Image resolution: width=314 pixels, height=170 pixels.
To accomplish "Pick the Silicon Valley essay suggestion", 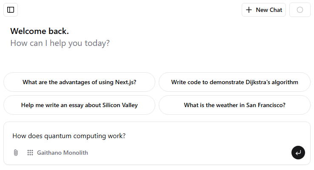I will pos(79,105).
